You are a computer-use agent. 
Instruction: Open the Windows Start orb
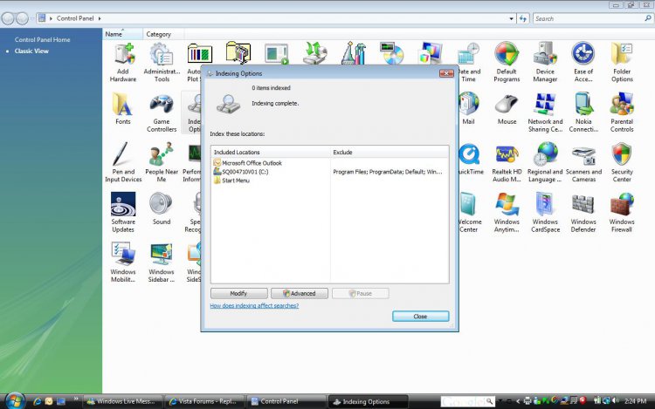[x=15, y=401]
